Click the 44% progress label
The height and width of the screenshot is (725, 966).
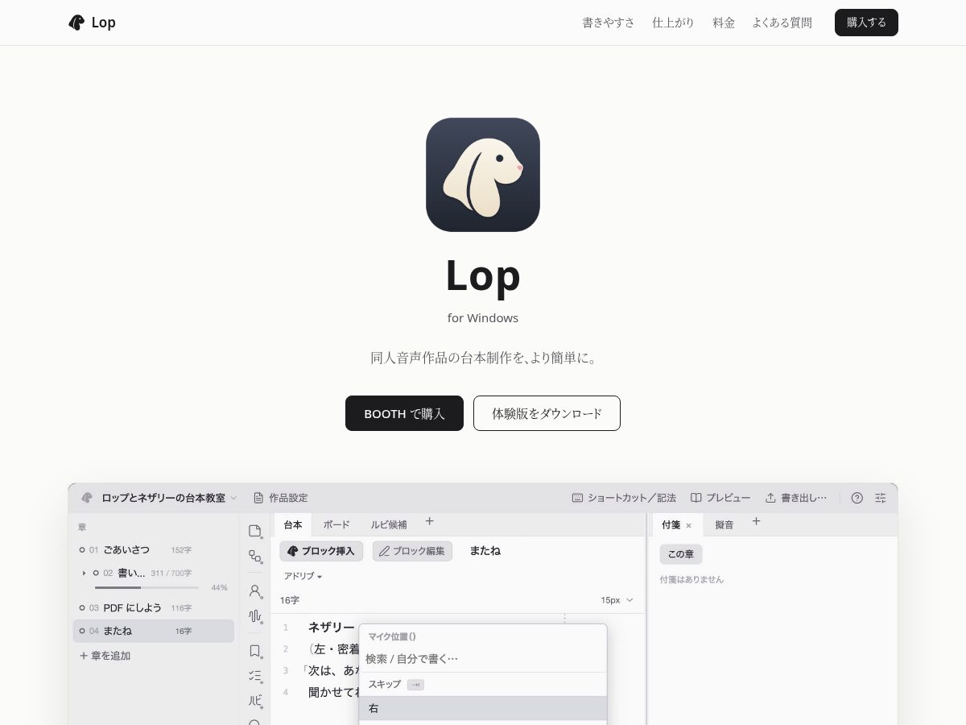tap(219, 588)
